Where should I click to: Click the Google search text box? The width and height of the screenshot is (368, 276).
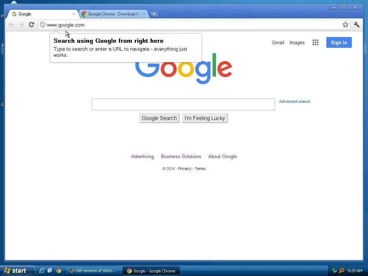coord(183,105)
